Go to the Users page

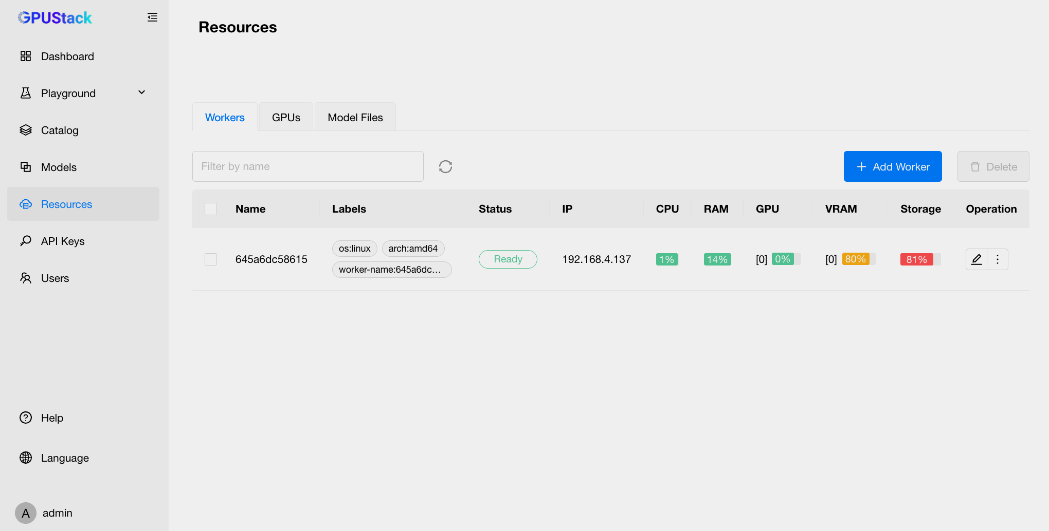[83, 278]
